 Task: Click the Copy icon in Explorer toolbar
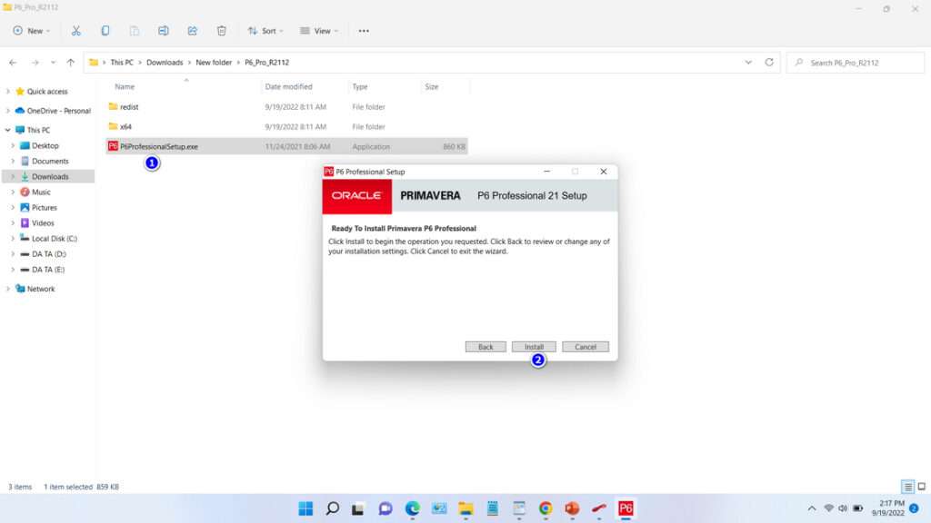pyautogui.click(x=105, y=31)
